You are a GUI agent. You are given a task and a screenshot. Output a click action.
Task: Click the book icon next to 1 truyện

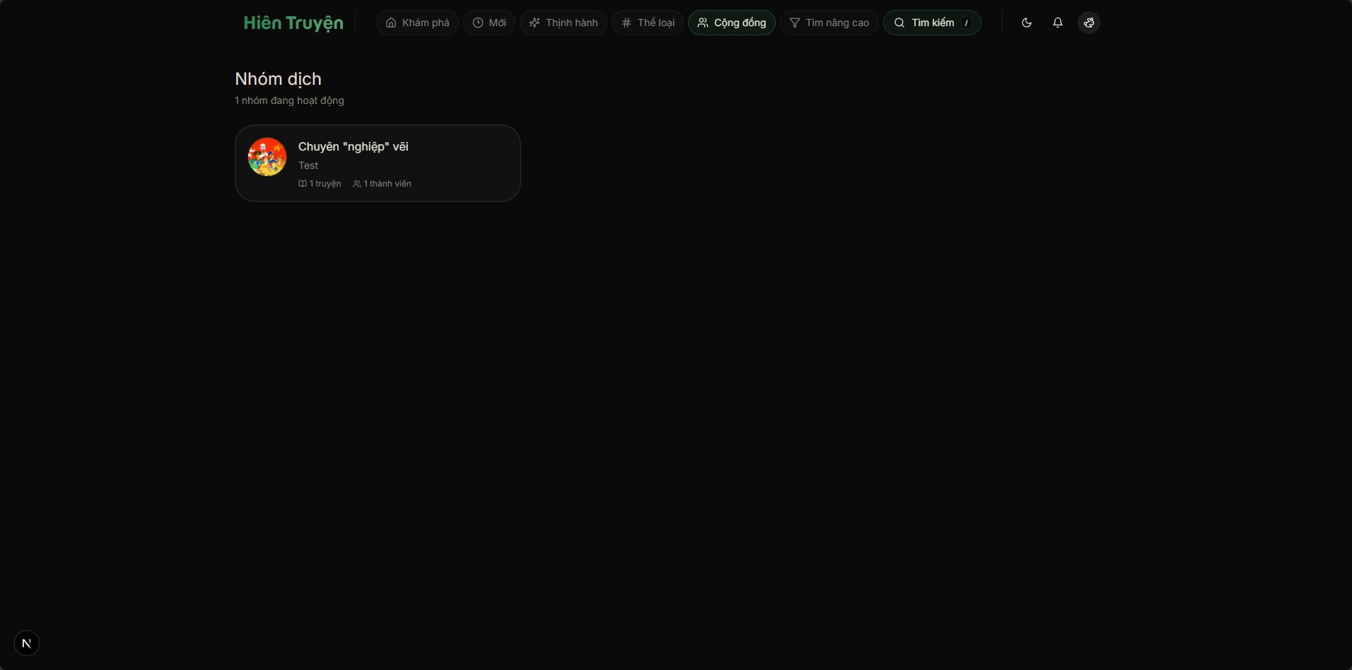pyautogui.click(x=303, y=184)
